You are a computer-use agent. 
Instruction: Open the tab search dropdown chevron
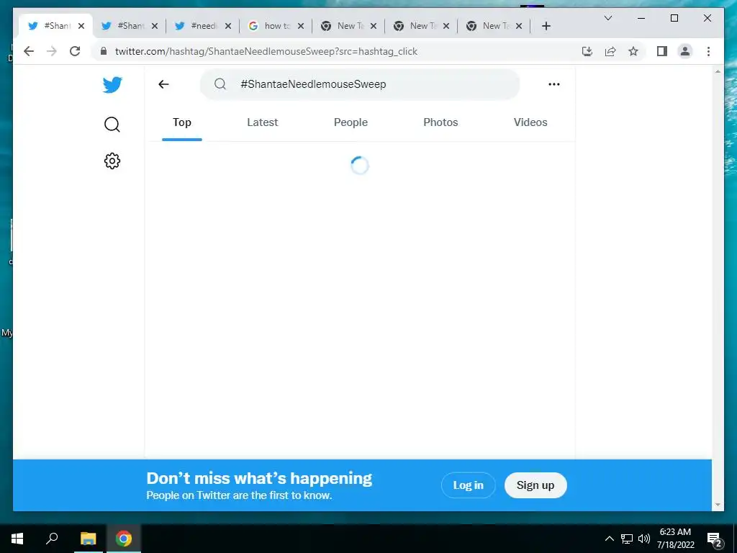[x=607, y=18]
